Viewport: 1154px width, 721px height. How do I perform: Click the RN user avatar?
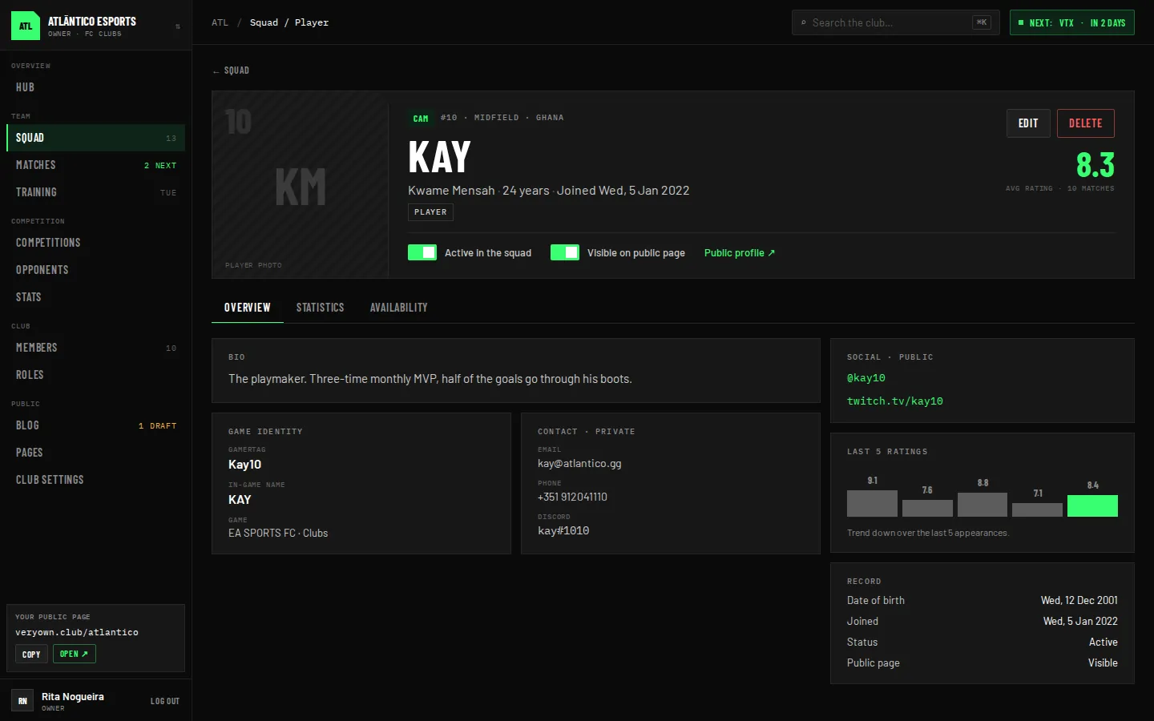click(22, 700)
